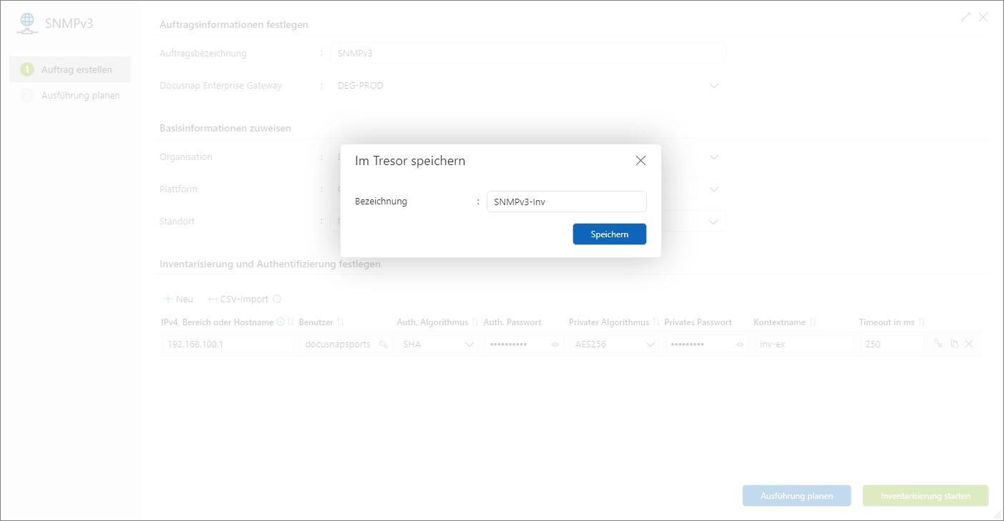1004x521 pixels.
Task: Click the search icon beside the docusnapsports field
Action: coord(384,344)
